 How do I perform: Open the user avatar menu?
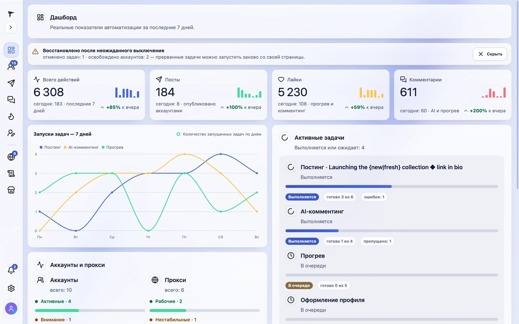click(x=11, y=308)
